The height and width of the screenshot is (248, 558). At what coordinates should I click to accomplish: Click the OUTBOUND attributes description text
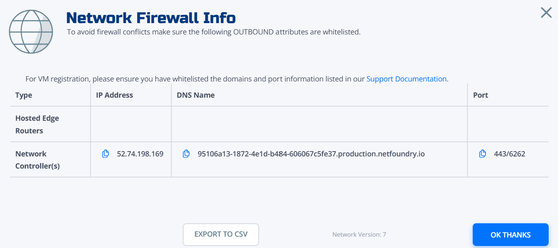[x=214, y=32]
